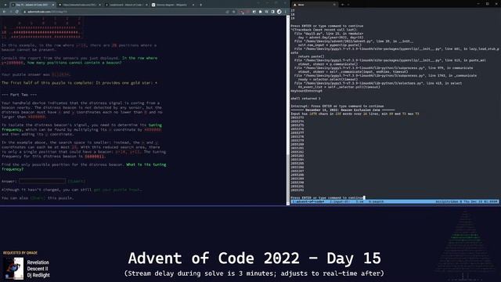Click the tmux 'advent-of-code' status bar entry
Viewport: 501px width, 282px height.
point(309,202)
